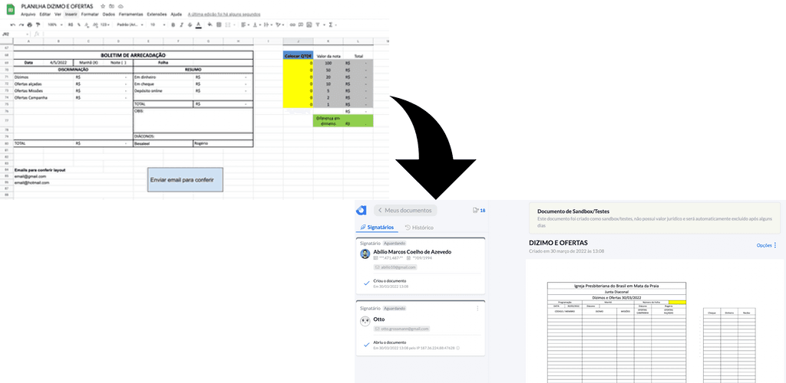This screenshot has height=383, width=786.
Task: Select the email@gmail.com cell
Action: click(30, 176)
